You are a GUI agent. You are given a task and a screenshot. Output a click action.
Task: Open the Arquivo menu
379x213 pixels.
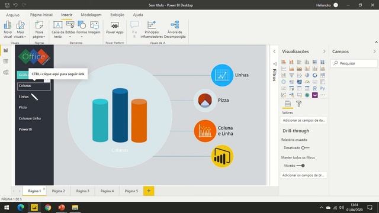pos(13,15)
